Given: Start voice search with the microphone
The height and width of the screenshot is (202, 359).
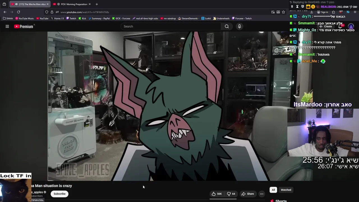Looking at the screenshot, I should pyautogui.click(x=239, y=26).
